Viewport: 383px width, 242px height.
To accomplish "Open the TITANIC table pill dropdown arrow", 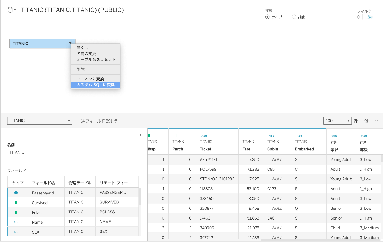I will (70, 43).
